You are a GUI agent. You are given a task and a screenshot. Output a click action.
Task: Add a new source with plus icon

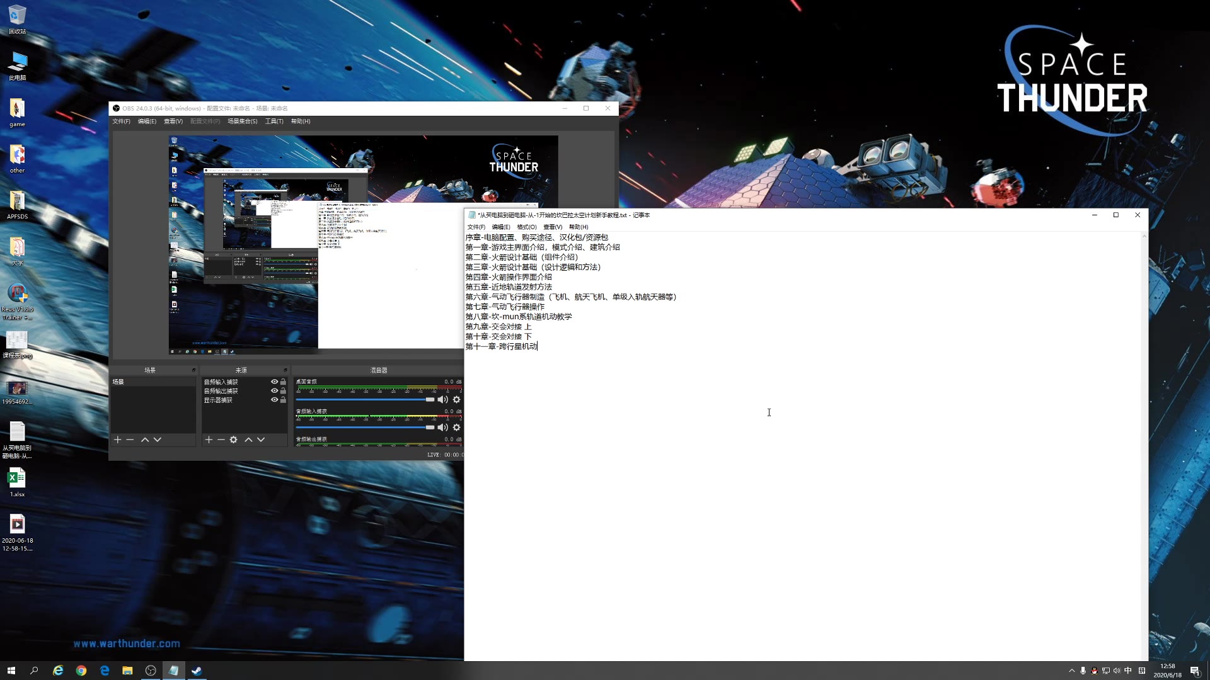click(209, 439)
